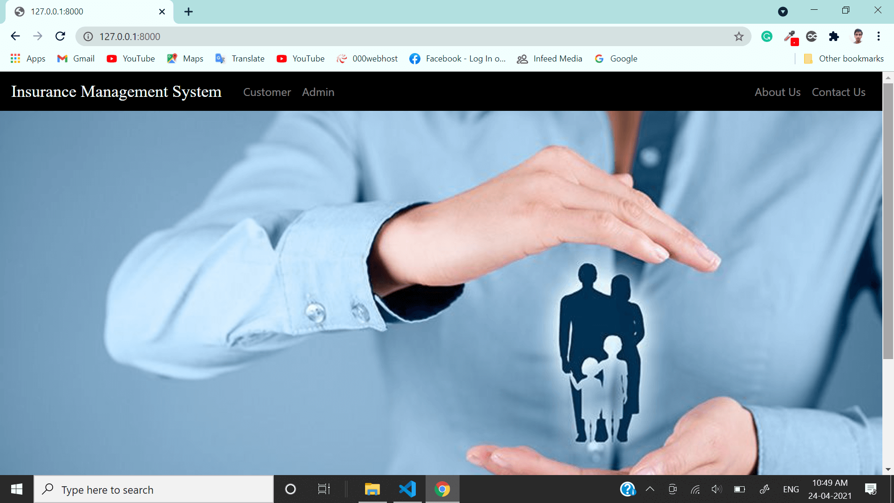
Task: Click the Google Chrome taskbar icon
Action: point(442,489)
